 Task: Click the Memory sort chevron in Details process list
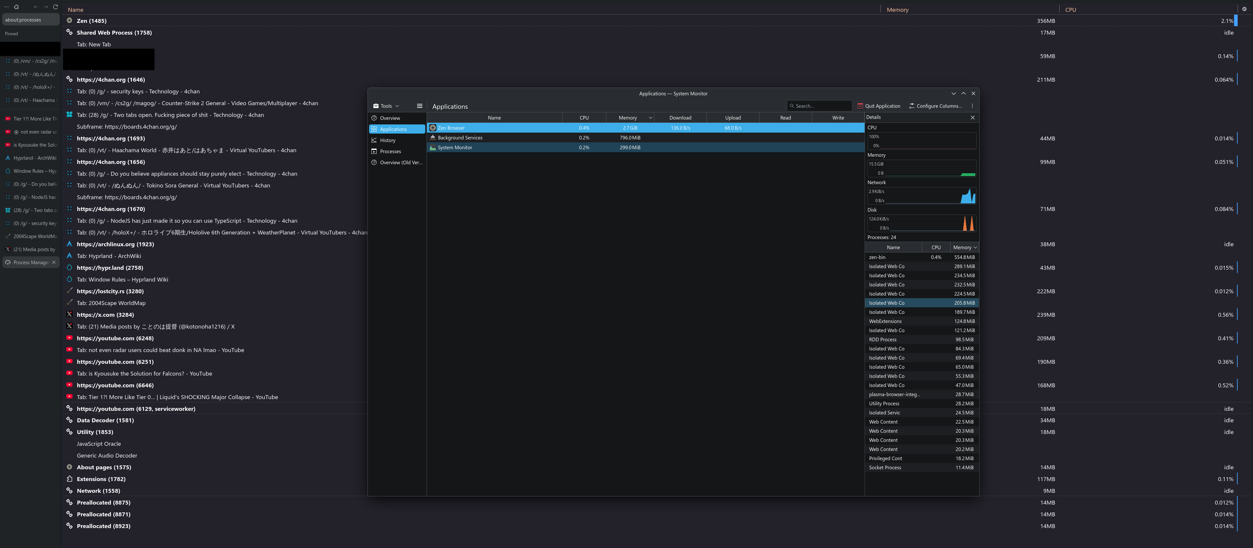coord(975,248)
